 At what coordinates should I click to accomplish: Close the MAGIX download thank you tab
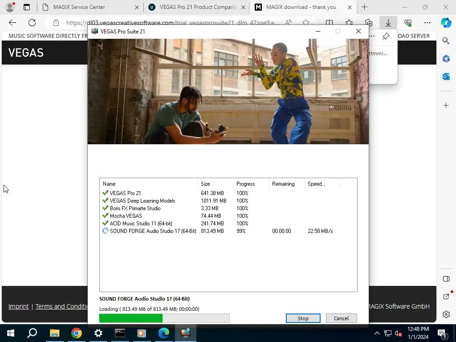350,7
